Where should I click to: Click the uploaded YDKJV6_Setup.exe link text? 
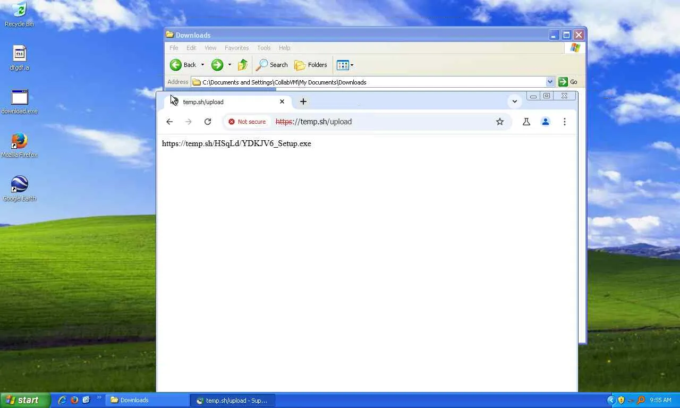click(x=236, y=143)
